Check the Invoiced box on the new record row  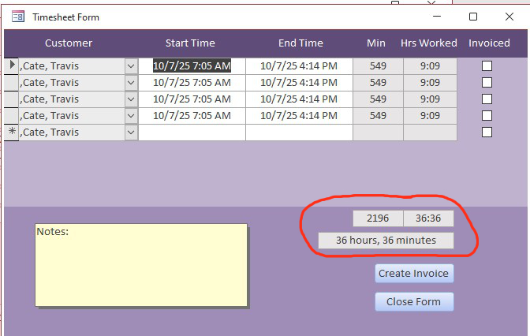click(487, 132)
